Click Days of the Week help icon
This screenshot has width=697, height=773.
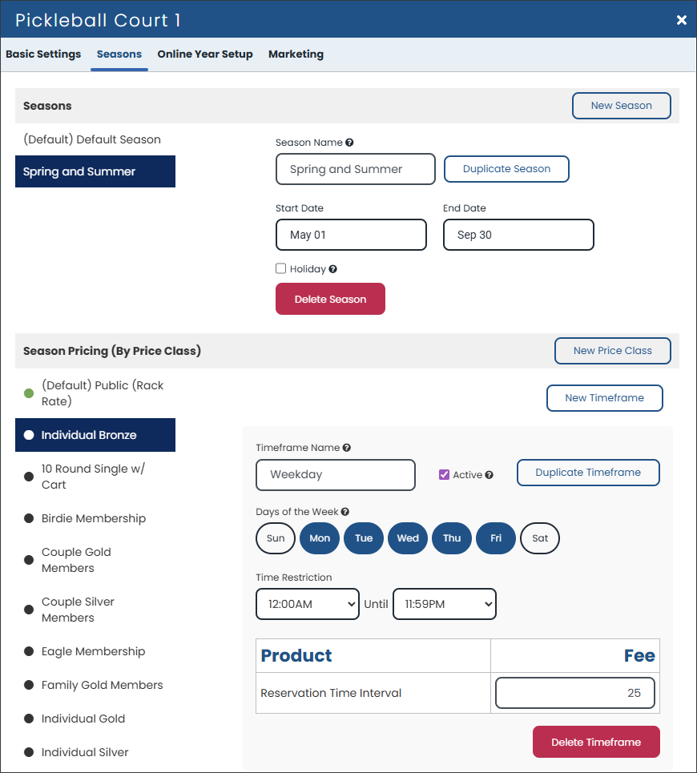coord(345,512)
